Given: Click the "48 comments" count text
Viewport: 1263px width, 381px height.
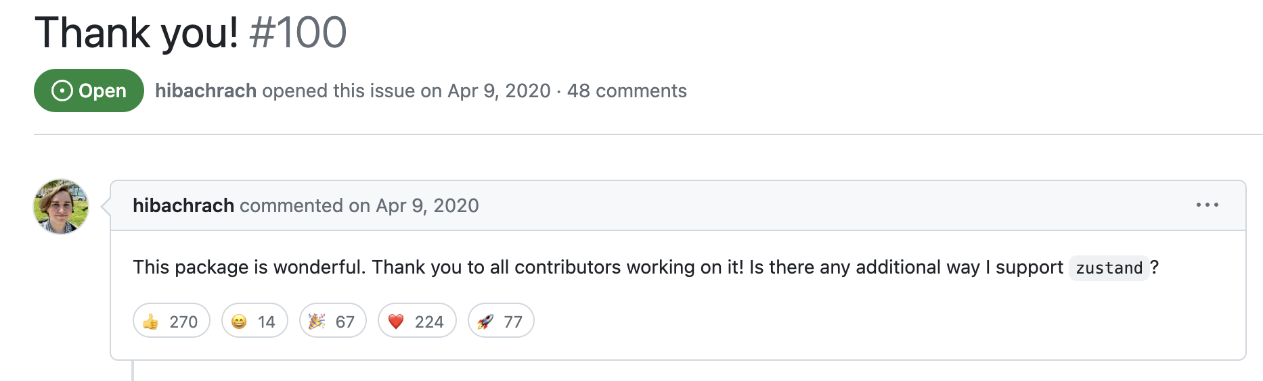Looking at the screenshot, I should (627, 91).
